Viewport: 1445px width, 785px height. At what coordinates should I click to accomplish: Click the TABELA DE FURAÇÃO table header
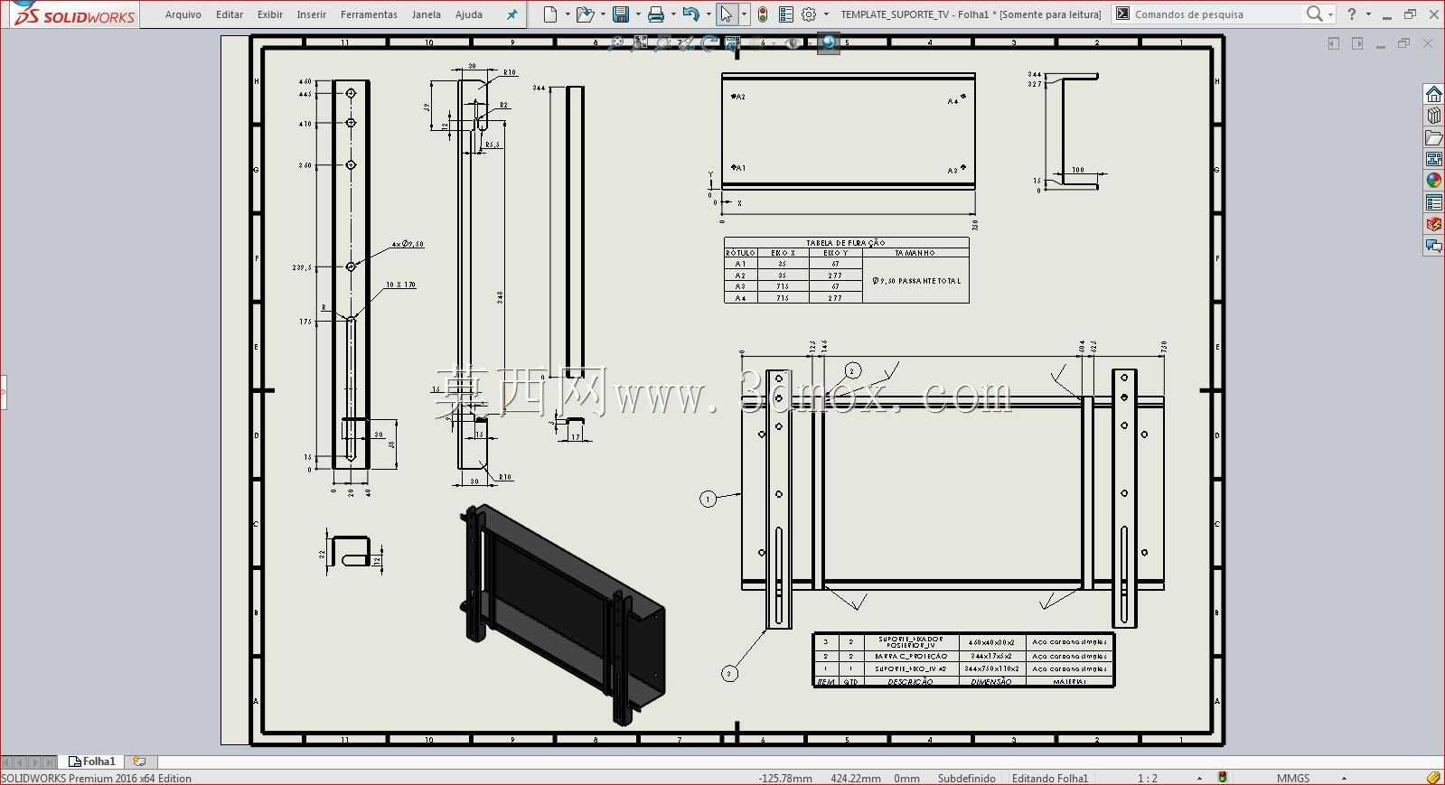pos(846,242)
